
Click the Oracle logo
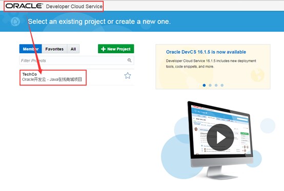24,6
